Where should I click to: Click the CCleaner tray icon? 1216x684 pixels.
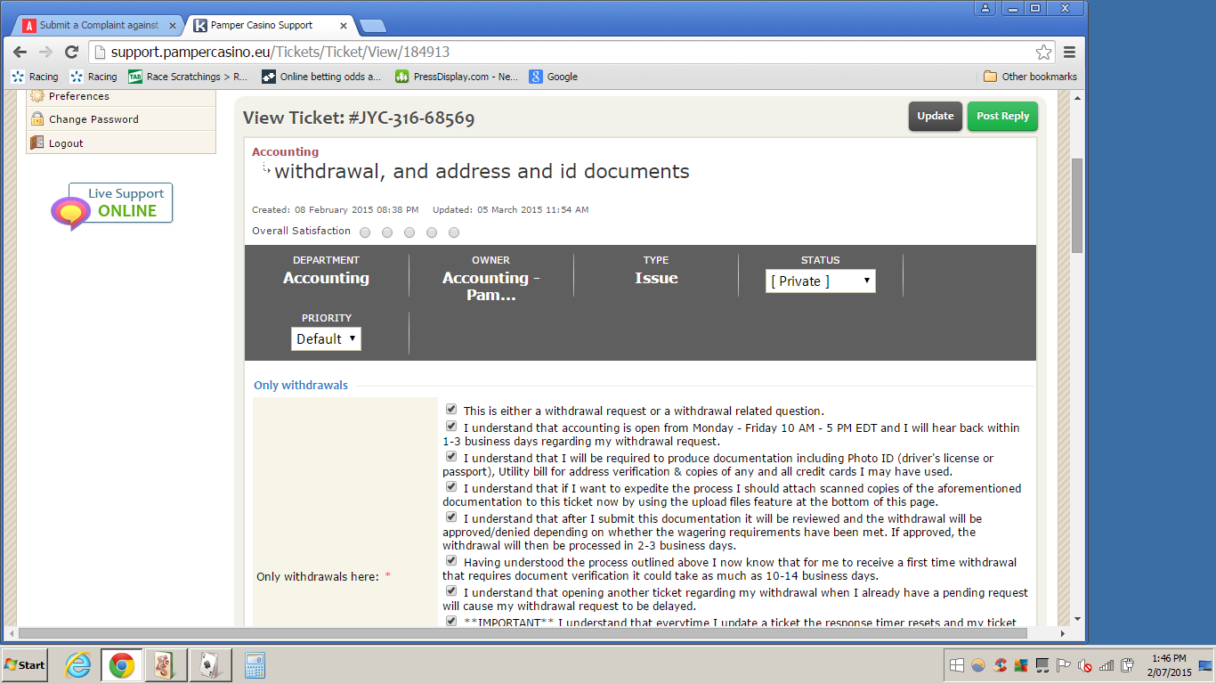click(x=1000, y=665)
